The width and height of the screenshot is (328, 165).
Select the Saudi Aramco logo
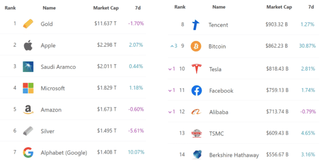tap(28, 67)
